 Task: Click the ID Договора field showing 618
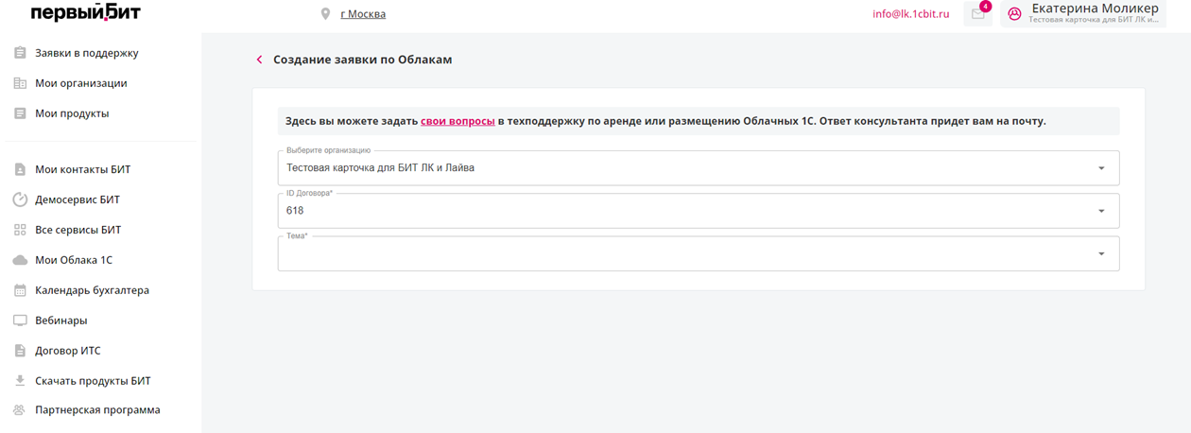(x=699, y=211)
